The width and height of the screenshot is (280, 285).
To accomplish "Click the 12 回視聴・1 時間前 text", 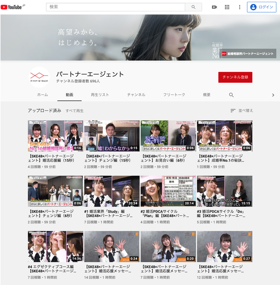I will point(213,278).
